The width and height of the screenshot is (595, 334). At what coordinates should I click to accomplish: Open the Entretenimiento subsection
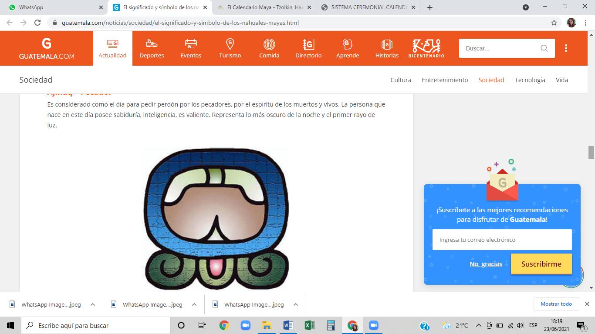tap(445, 80)
